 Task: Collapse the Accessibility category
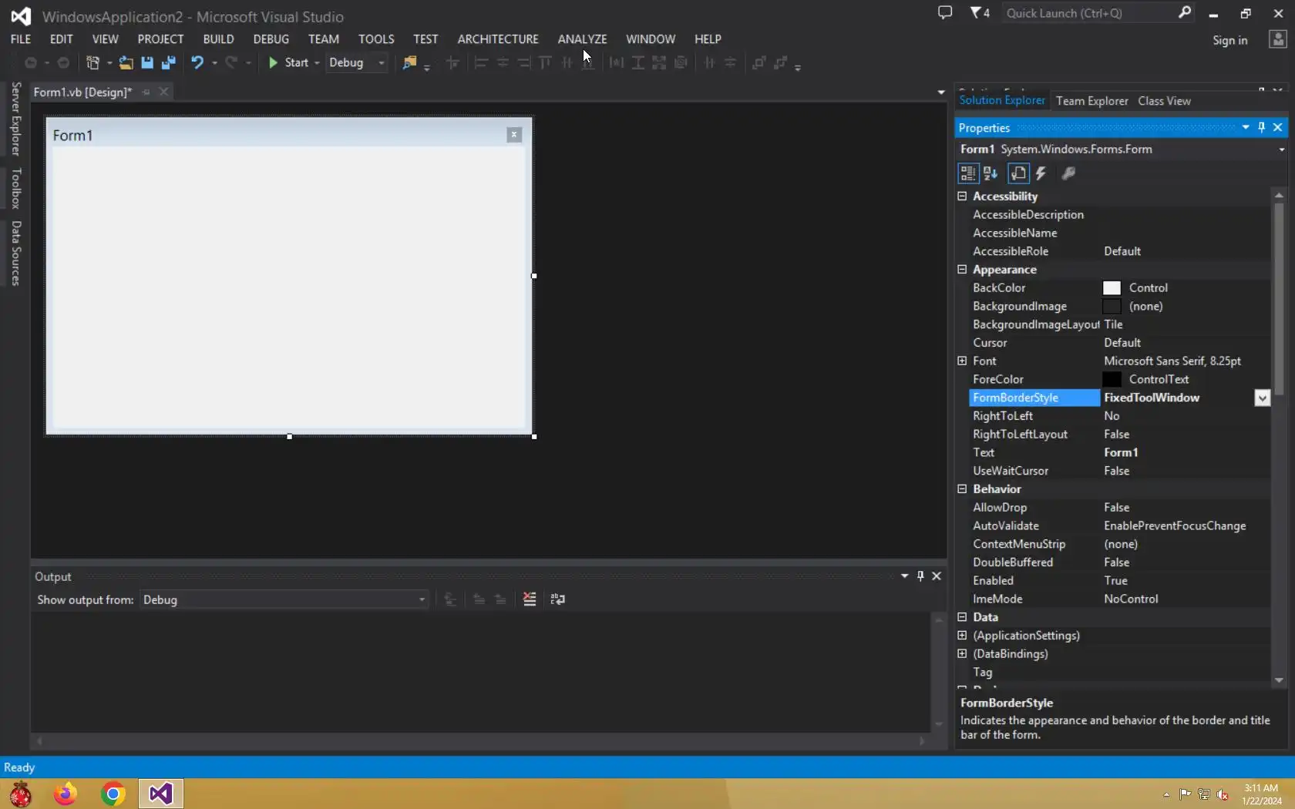coord(962,196)
